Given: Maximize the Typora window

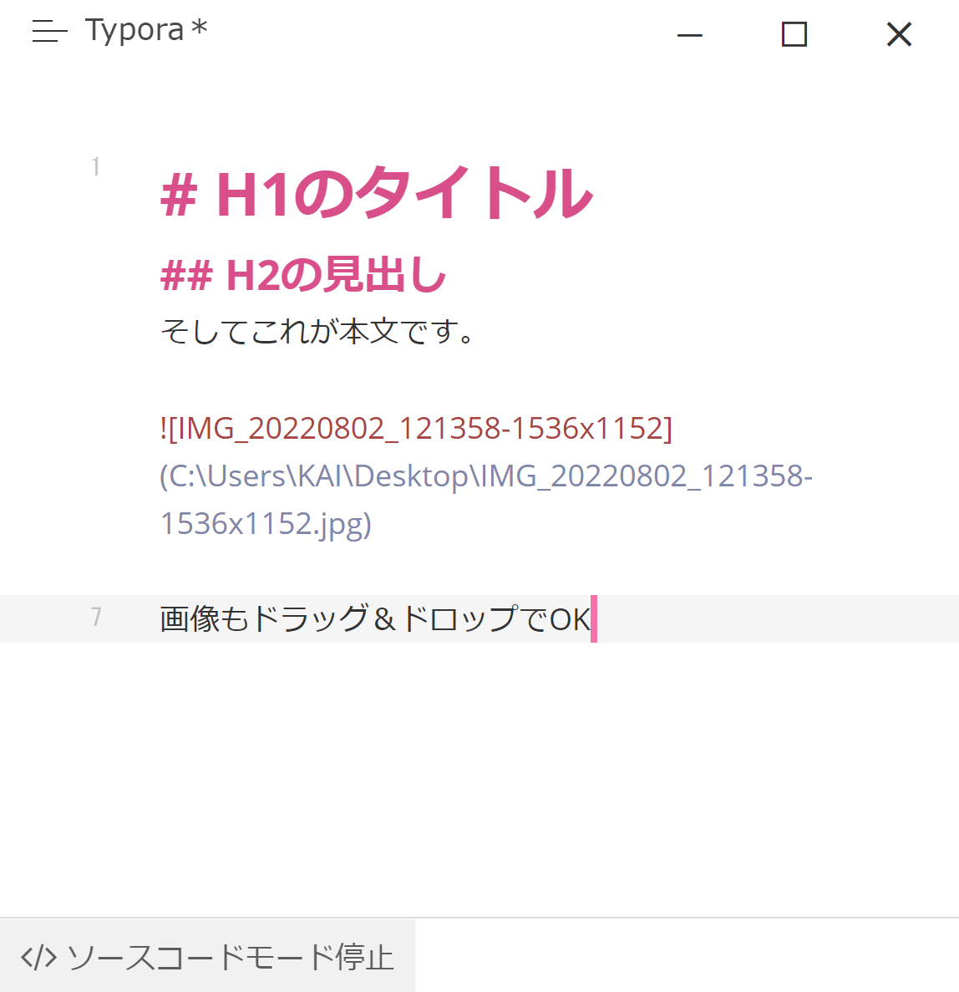Looking at the screenshot, I should 794,35.
